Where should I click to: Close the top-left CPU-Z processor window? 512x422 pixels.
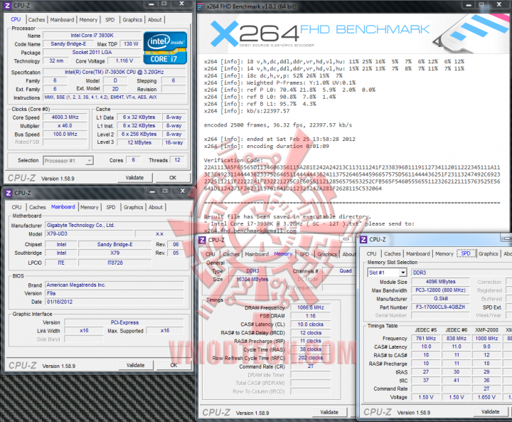(181, 4)
